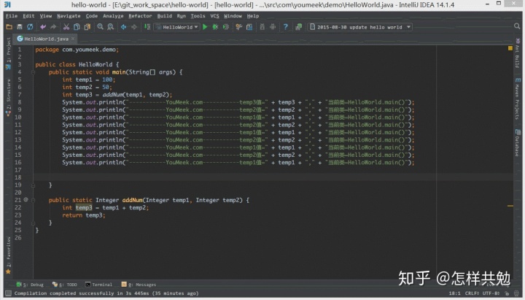
Task: Run HelloWorld with the green play icon
Action: (205, 27)
